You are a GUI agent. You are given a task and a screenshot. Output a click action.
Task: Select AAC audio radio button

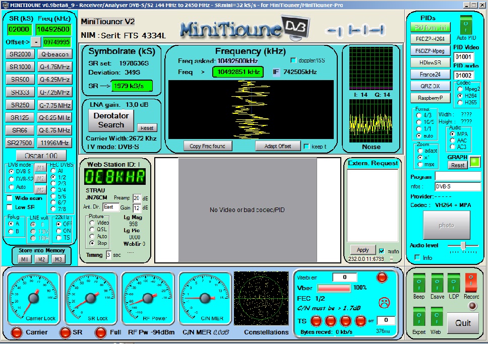(453, 141)
